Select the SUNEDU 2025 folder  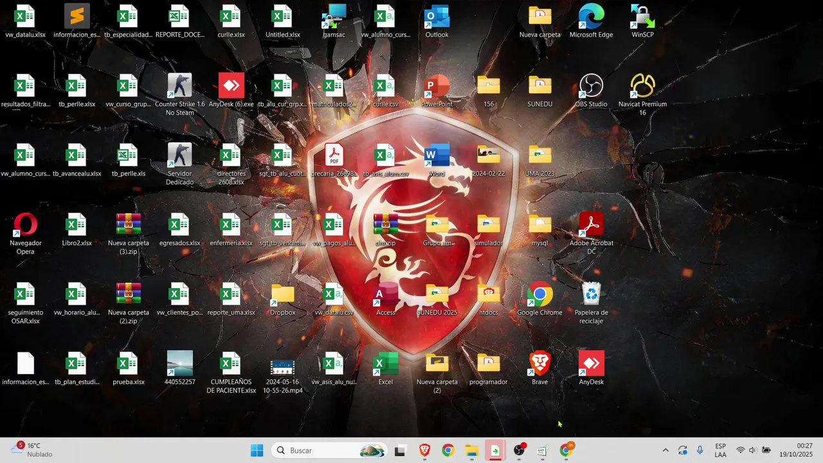coord(437,299)
